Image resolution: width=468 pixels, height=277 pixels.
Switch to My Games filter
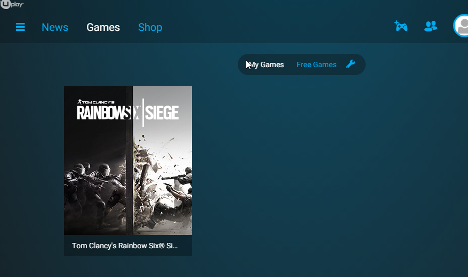(267, 64)
